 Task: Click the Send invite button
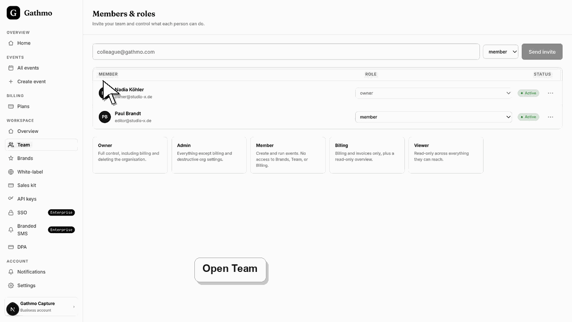click(542, 52)
